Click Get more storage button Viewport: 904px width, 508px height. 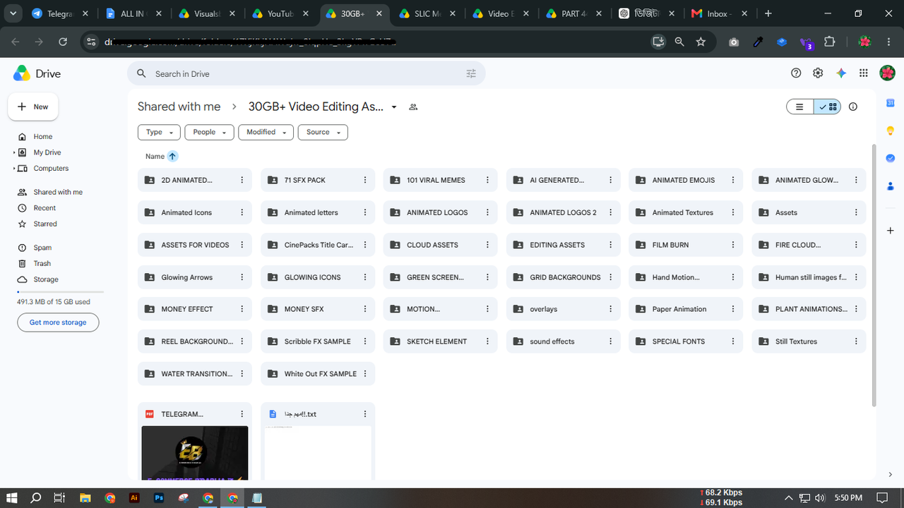point(58,322)
